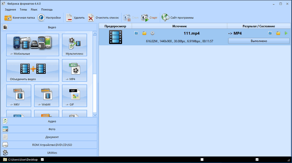
Task: Expand the Фото category
Action: pyautogui.click(x=49, y=129)
